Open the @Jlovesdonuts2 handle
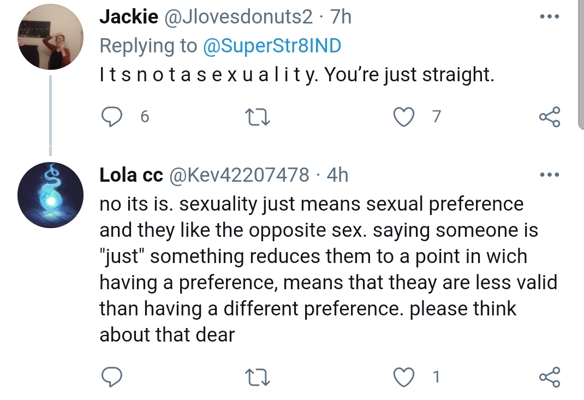This screenshot has width=584, height=400. tap(238, 17)
